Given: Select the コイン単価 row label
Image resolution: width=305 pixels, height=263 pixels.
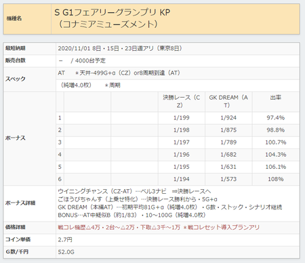Looking at the screenshot, I should pos(18,239).
